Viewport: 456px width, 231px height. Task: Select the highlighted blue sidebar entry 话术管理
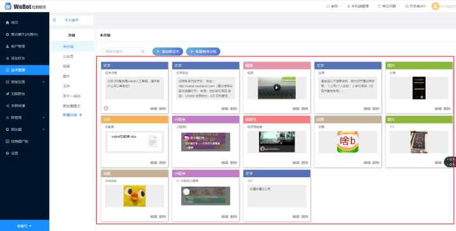click(25, 70)
